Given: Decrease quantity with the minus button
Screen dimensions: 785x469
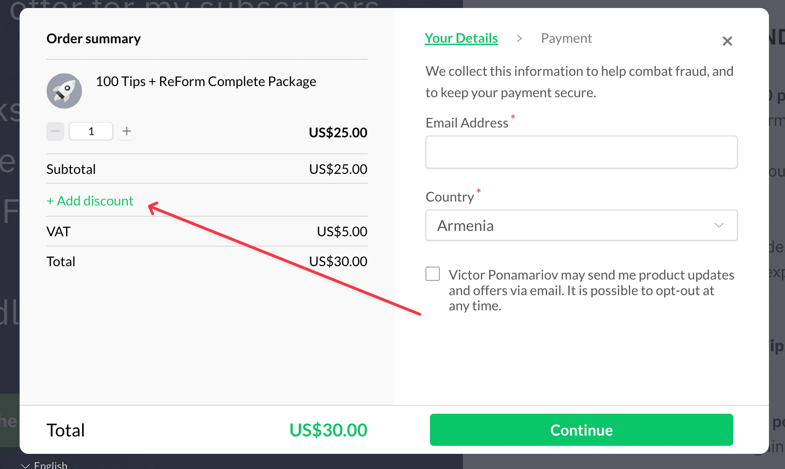Looking at the screenshot, I should coord(55,131).
